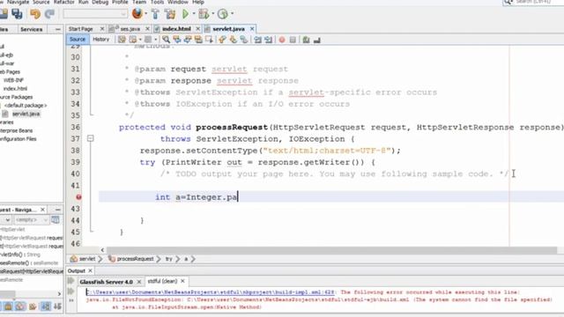Click the build-impl.xml link in output
Image resolution: width=564 pixels, height=317 pixels.
211,292
